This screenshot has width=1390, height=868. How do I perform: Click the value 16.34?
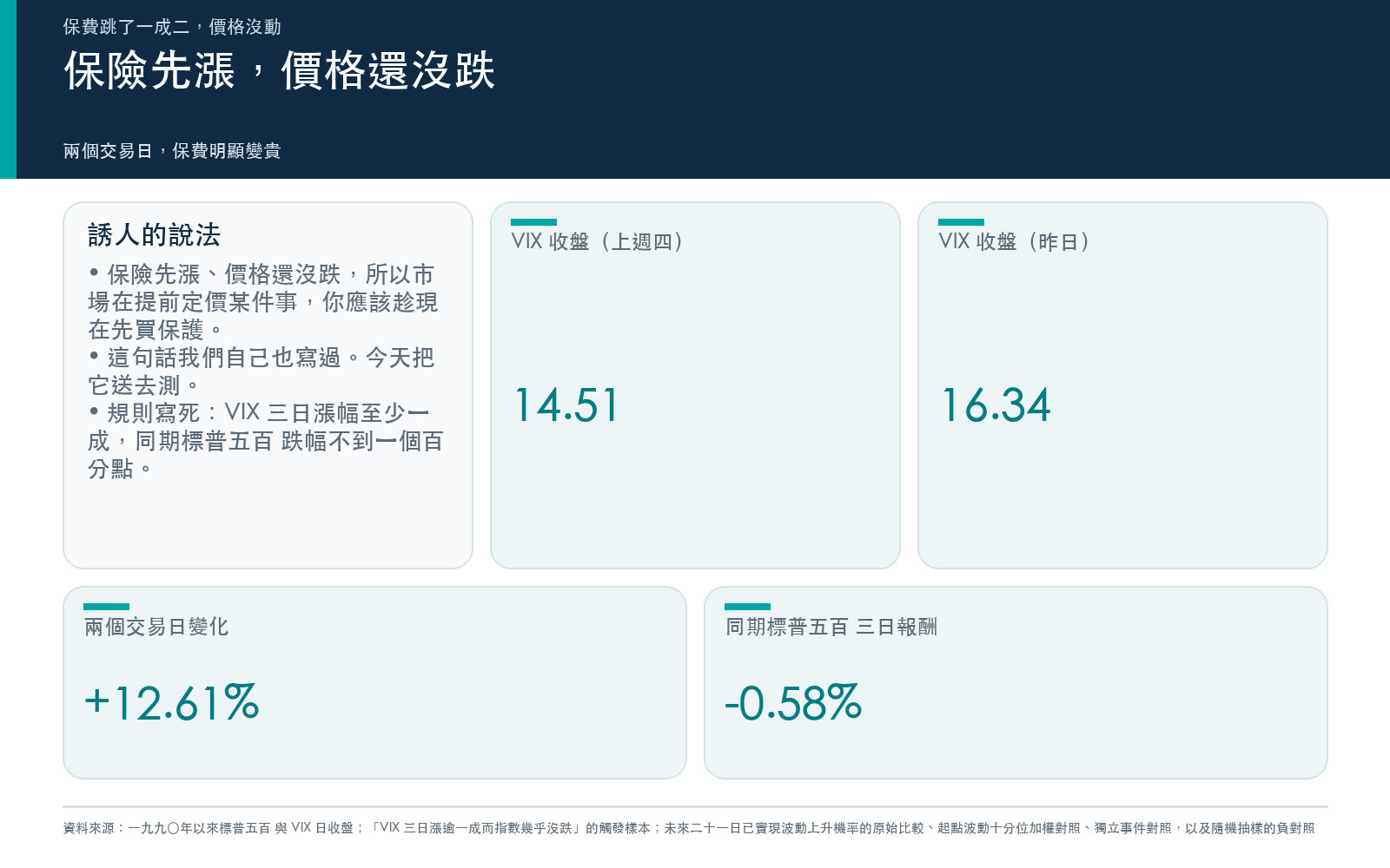[996, 405]
